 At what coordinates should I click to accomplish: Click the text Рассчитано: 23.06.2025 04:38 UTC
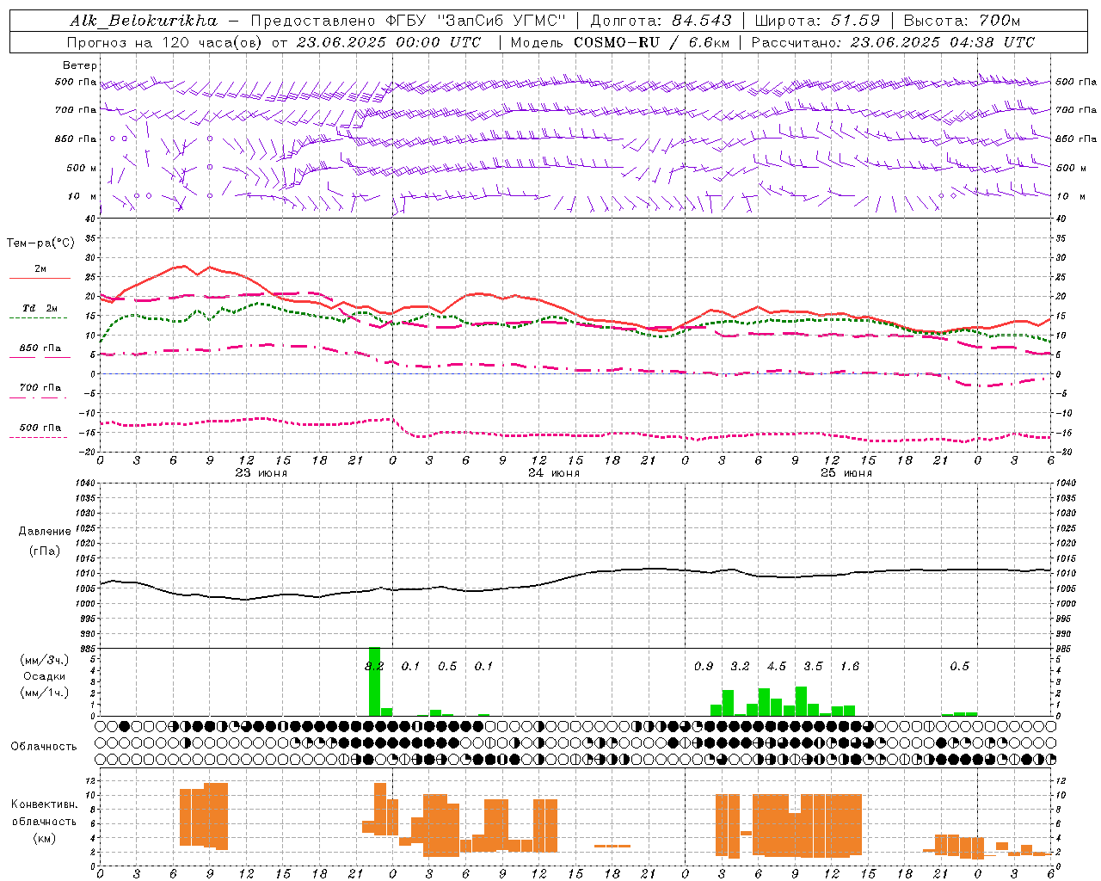(893, 42)
